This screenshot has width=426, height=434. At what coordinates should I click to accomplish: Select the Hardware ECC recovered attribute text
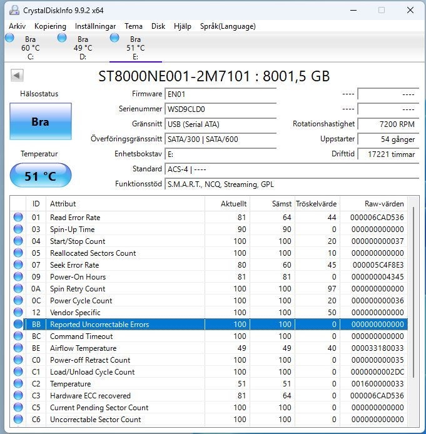pyautogui.click(x=90, y=396)
